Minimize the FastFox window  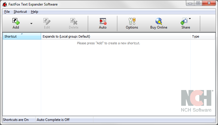point(190,3)
